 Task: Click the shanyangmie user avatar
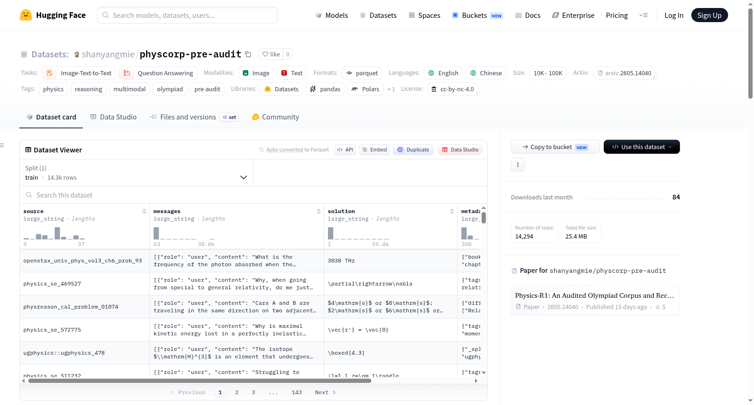click(x=77, y=54)
